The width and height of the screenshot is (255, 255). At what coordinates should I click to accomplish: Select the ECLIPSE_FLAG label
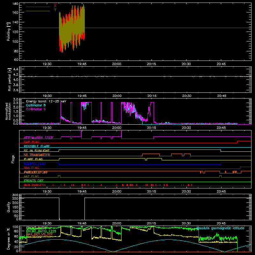click(35, 164)
